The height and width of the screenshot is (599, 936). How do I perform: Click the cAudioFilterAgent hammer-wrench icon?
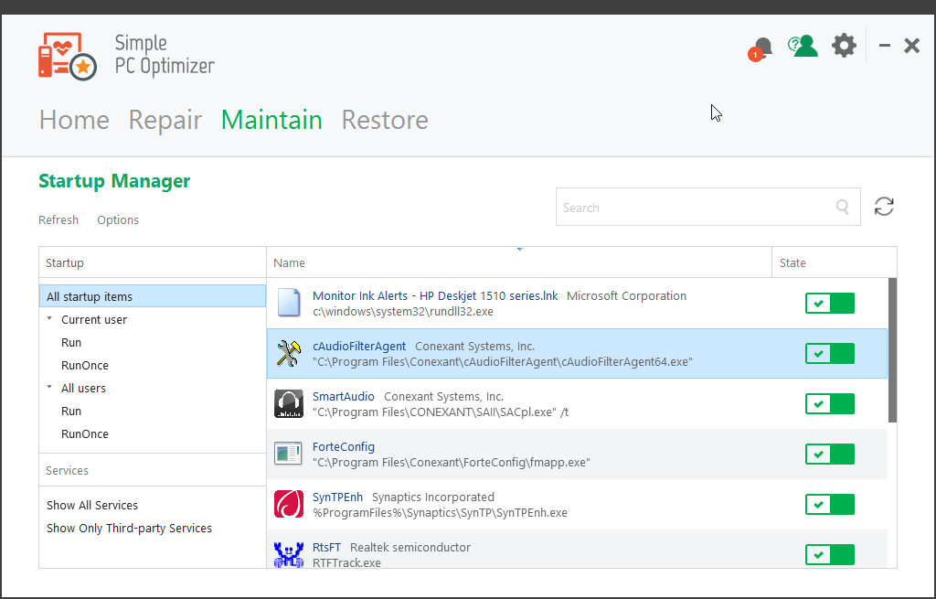point(289,354)
